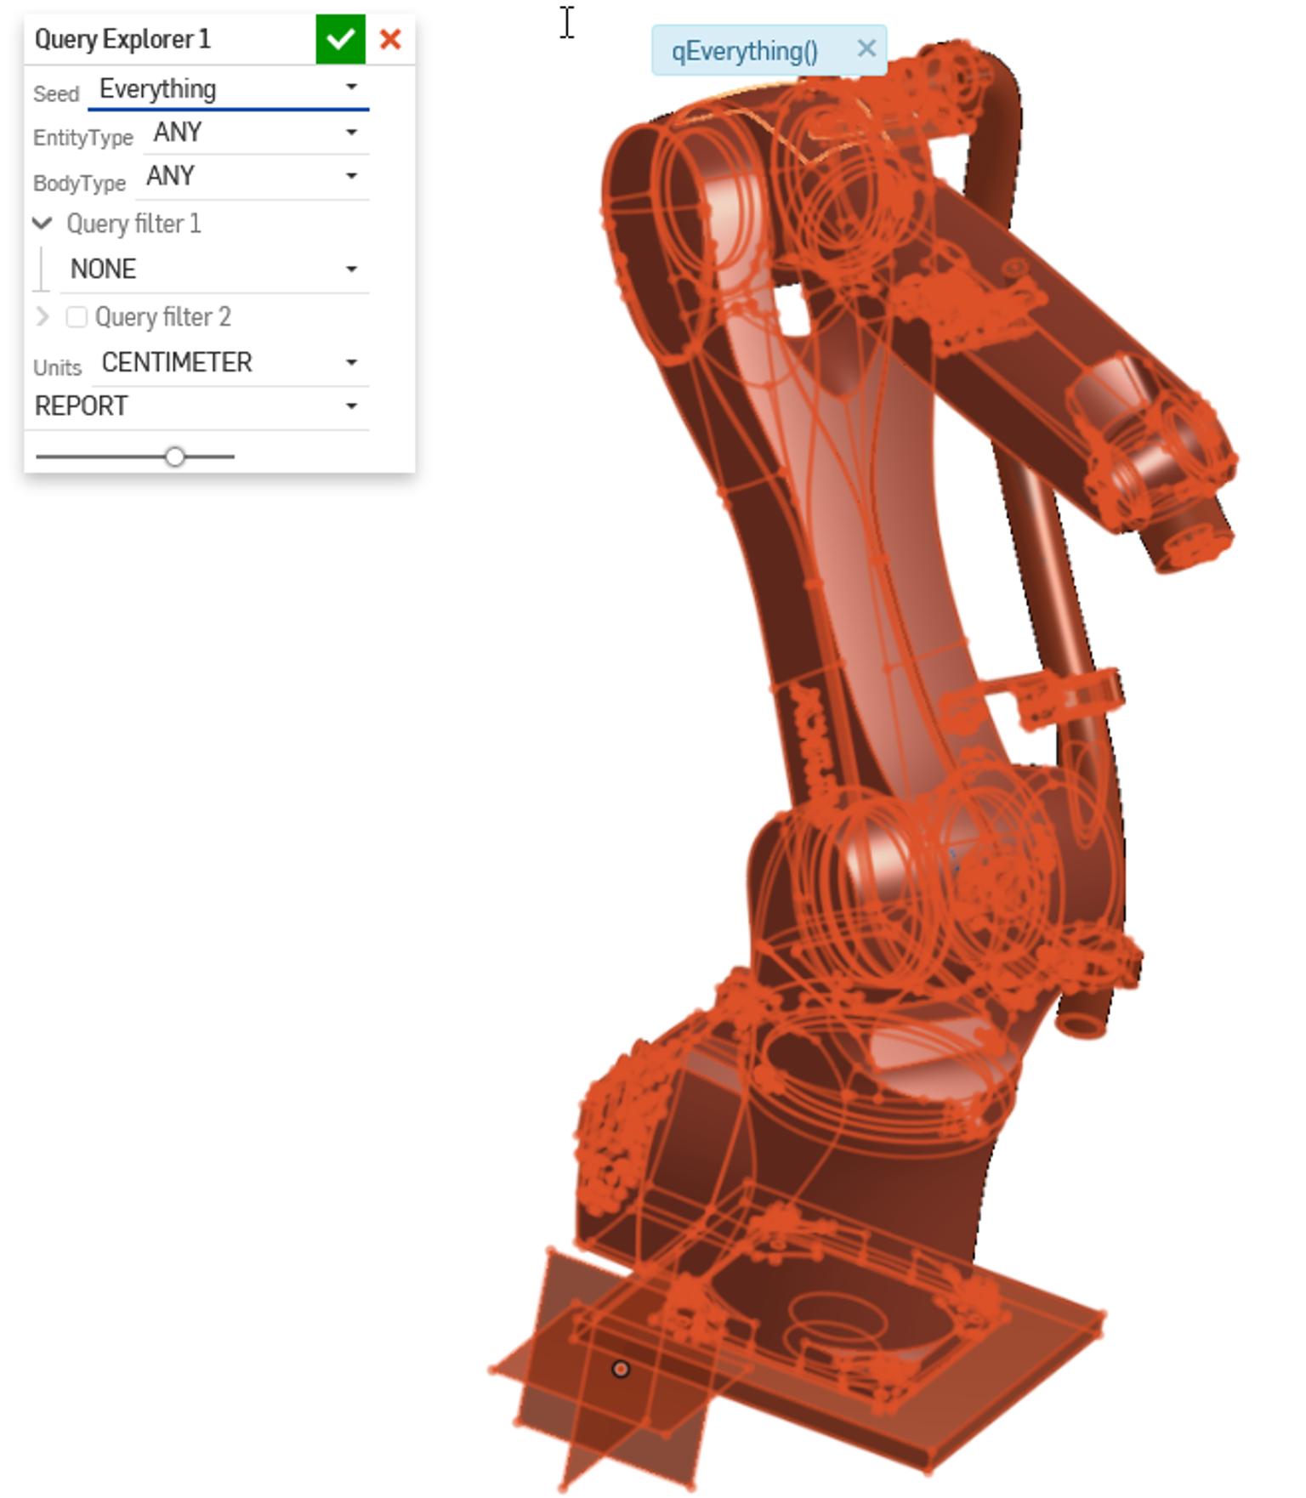This screenshot has width=1306, height=1498.
Task: Click the Query filter 1 label text
Action: [x=133, y=224]
